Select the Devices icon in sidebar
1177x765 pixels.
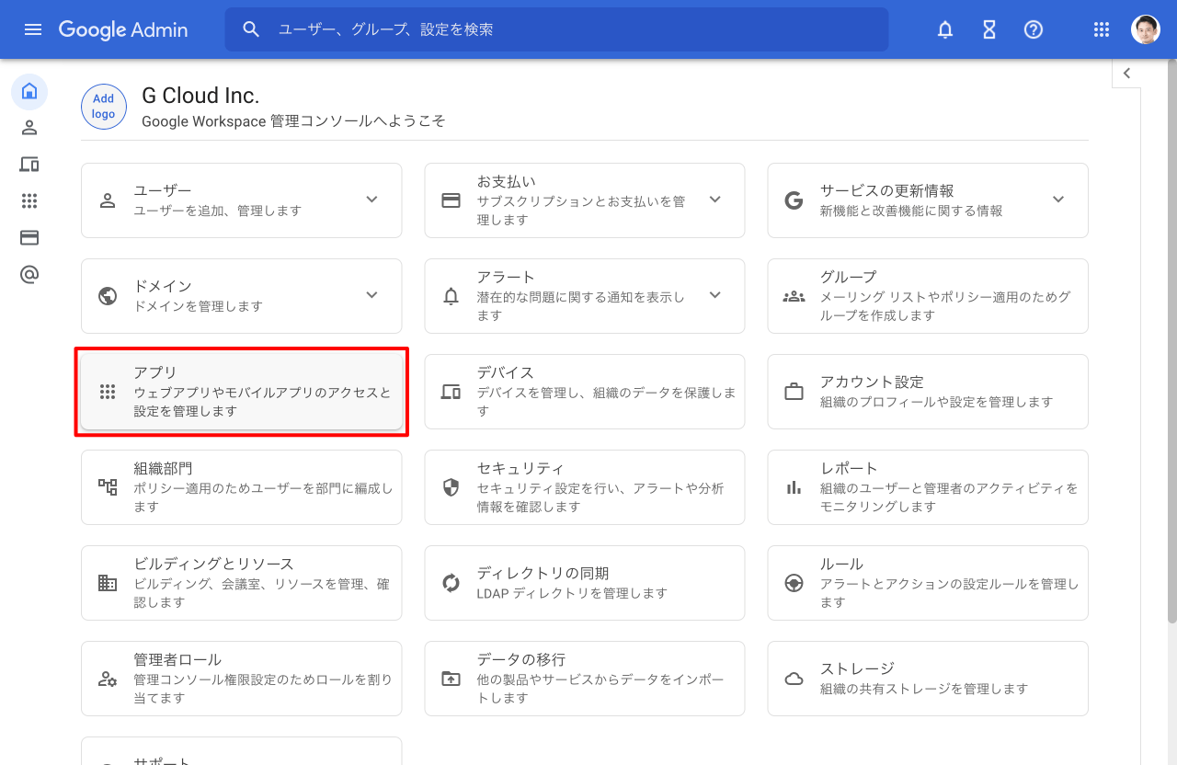29,165
